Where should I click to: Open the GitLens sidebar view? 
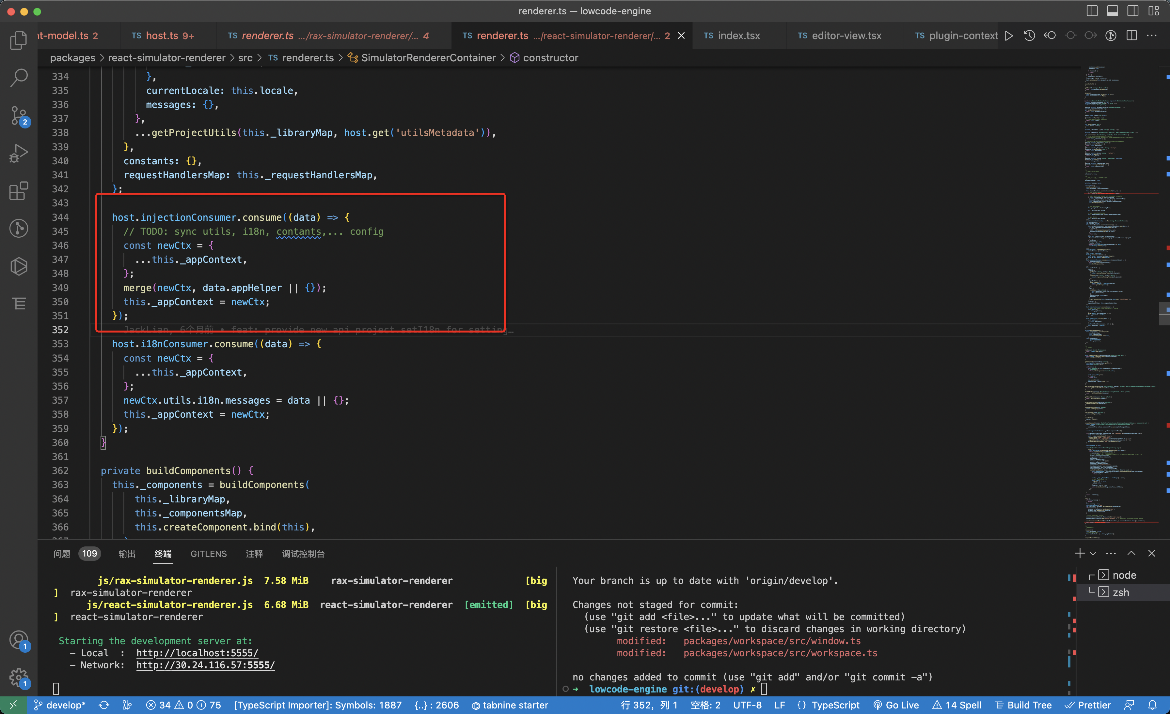tap(19, 228)
